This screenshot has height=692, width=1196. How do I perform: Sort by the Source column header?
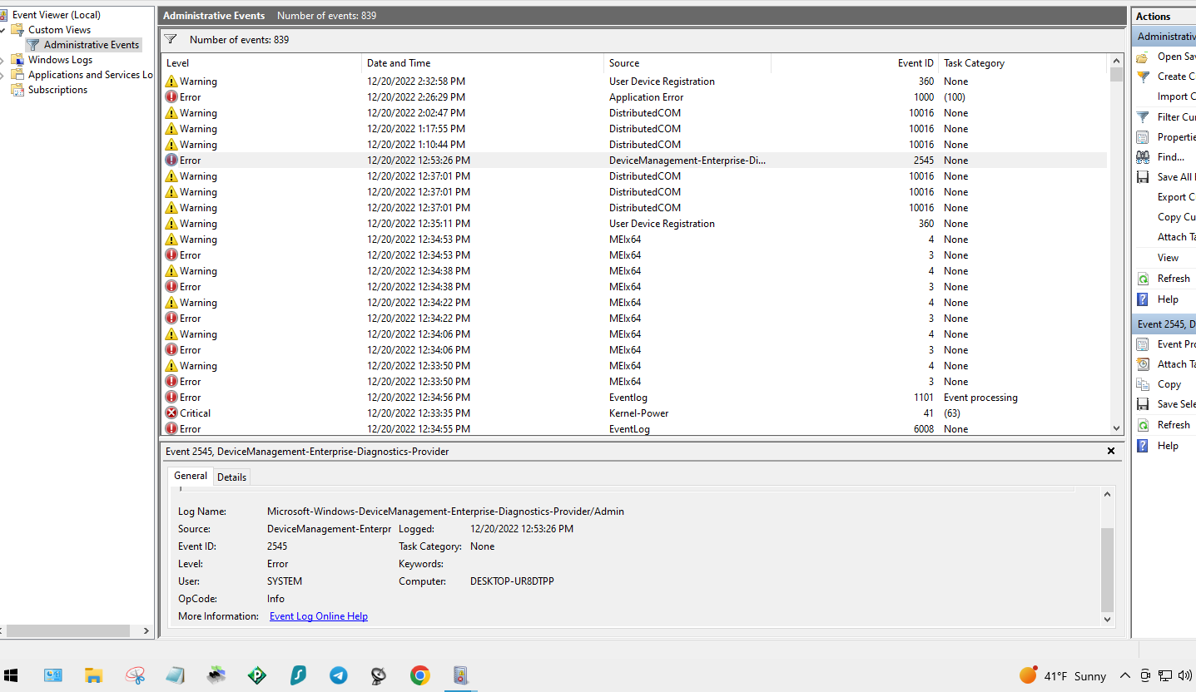(687, 63)
